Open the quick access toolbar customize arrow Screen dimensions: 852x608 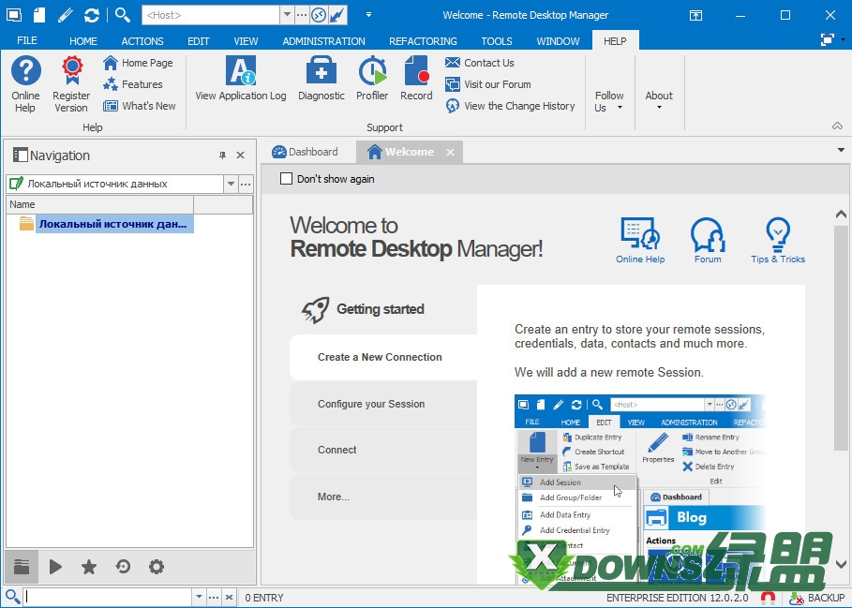point(368,15)
